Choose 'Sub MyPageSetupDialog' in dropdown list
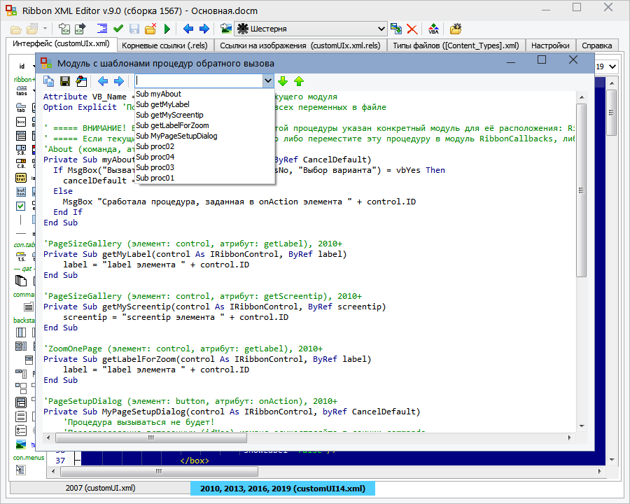 click(176, 136)
